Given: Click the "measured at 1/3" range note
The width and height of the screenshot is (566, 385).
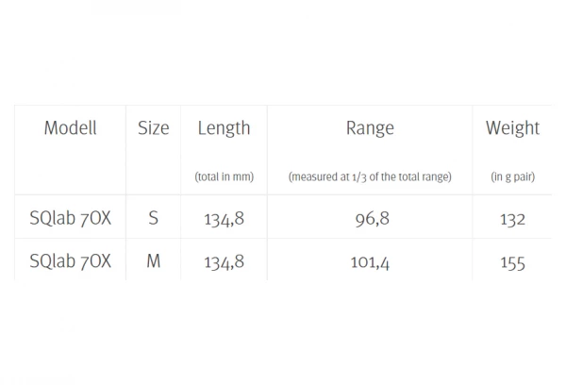Looking at the screenshot, I should (370, 176).
